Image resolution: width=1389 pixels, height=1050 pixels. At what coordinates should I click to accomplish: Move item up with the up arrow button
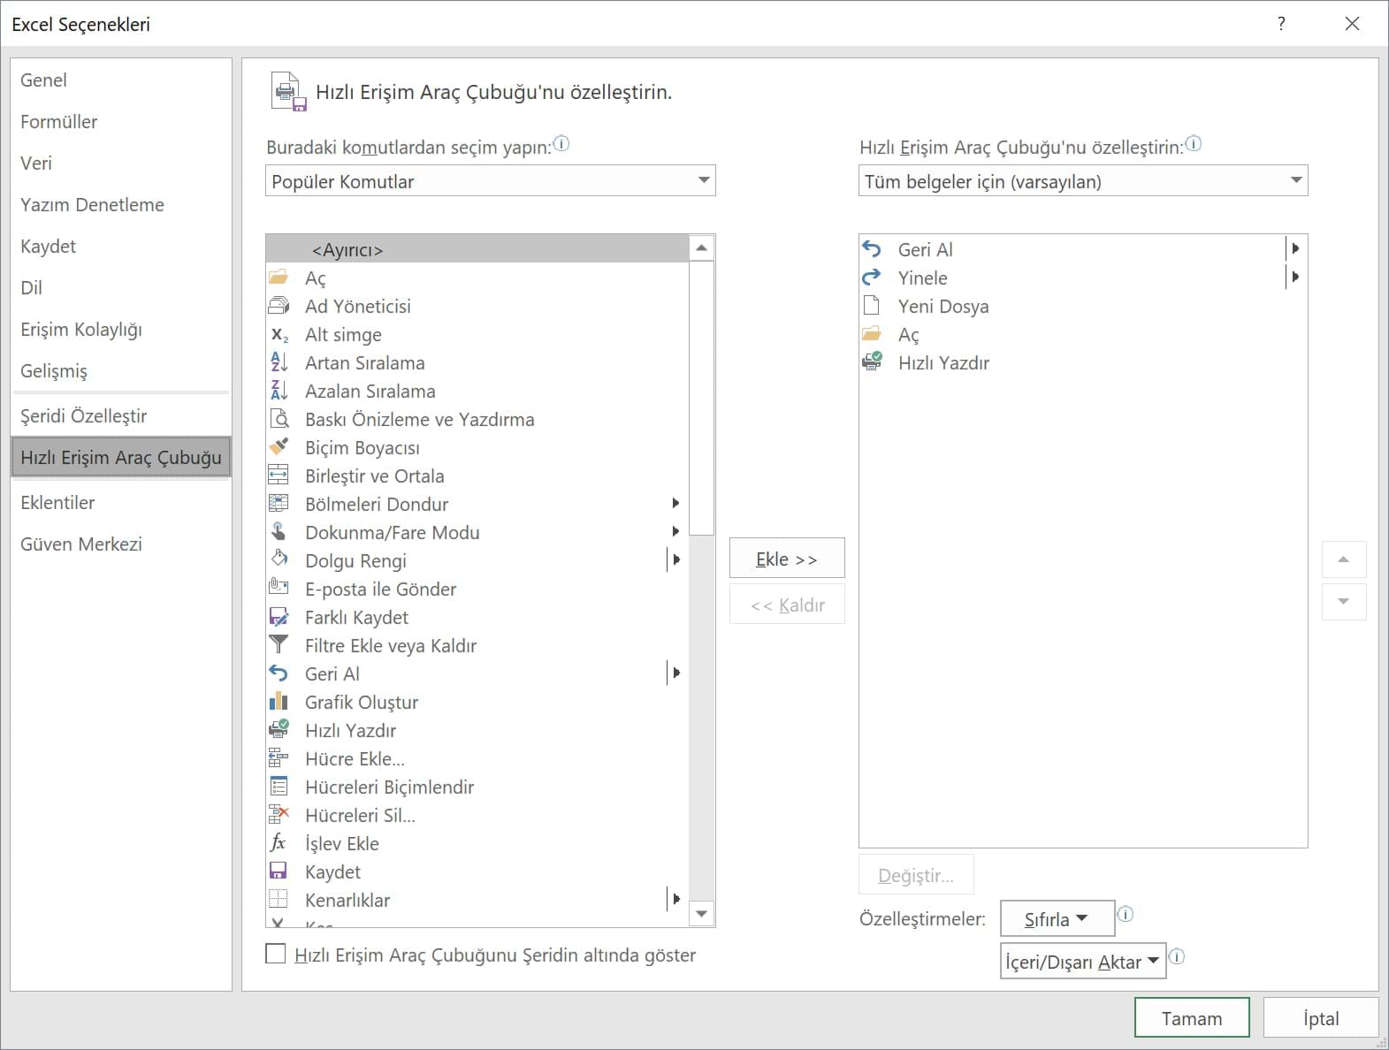(1344, 559)
